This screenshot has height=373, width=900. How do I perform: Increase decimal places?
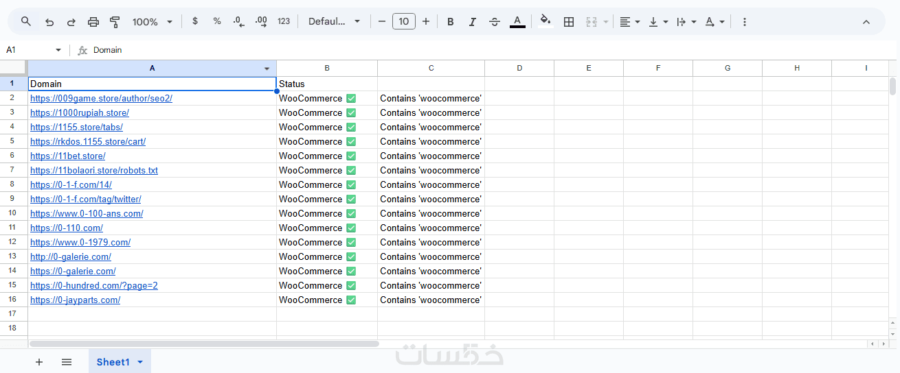coord(261,21)
